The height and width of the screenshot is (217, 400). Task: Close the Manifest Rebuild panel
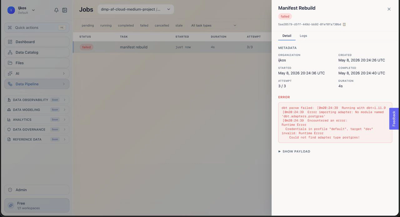389,9
